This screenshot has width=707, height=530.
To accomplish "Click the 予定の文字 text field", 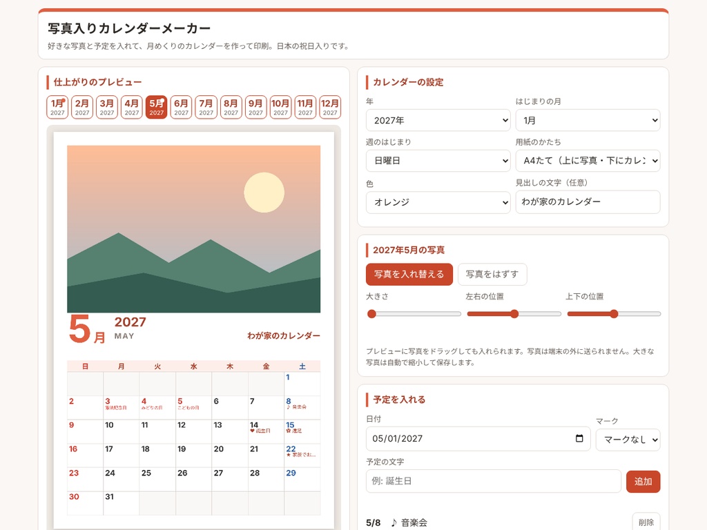I will (x=493, y=481).
